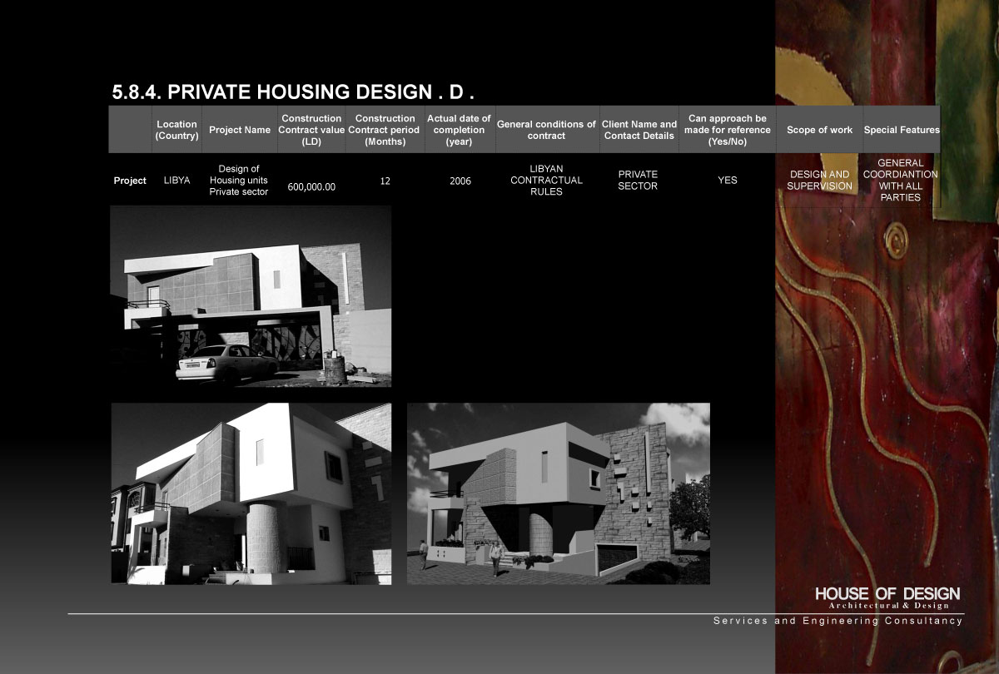This screenshot has height=674, width=999.
Task: Select the 'YES' reference cell
Action: pyautogui.click(x=728, y=180)
